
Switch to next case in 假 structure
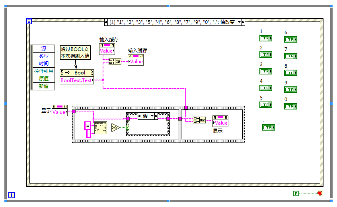(156, 116)
